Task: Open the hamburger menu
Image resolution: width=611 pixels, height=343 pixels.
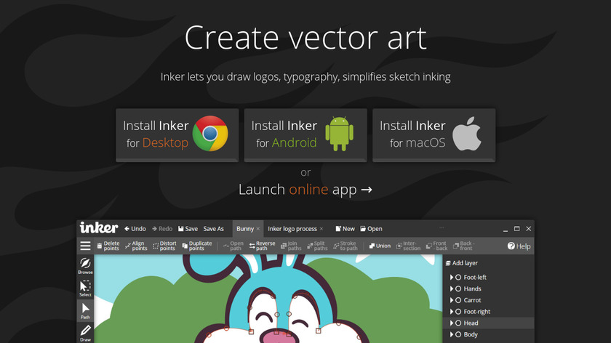Action: [85, 246]
